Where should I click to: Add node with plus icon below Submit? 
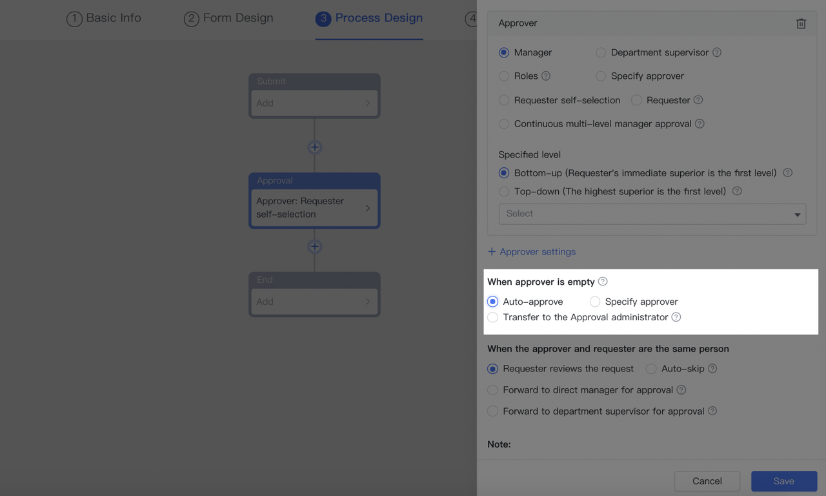[x=314, y=147]
